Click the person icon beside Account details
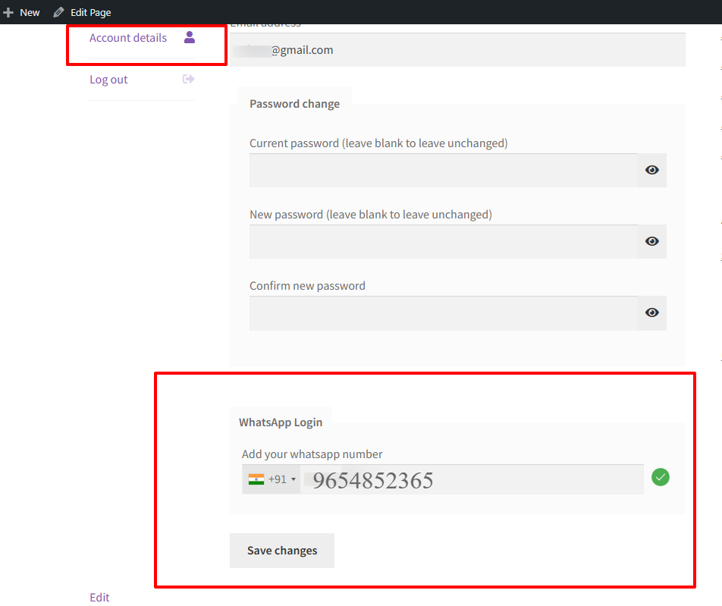The image size is (722, 606). pos(189,37)
